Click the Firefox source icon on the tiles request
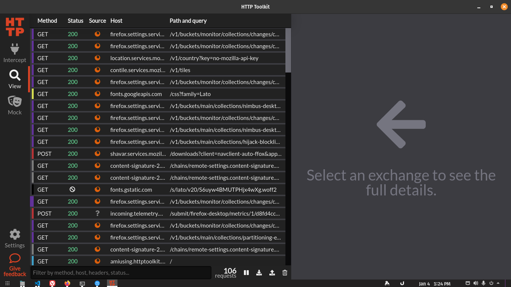Screen dimensions: 511x287 pos(97,70)
